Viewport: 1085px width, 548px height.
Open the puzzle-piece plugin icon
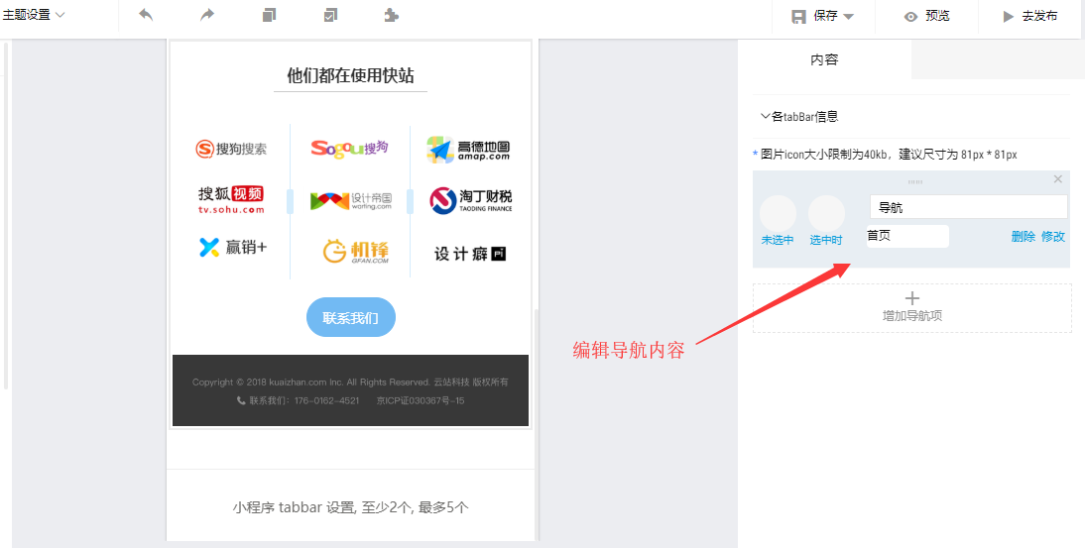[x=391, y=15]
